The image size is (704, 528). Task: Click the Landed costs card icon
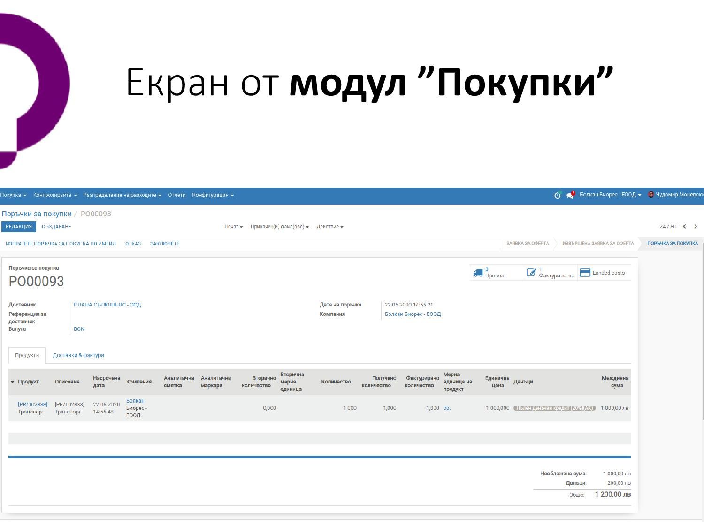pyautogui.click(x=585, y=273)
